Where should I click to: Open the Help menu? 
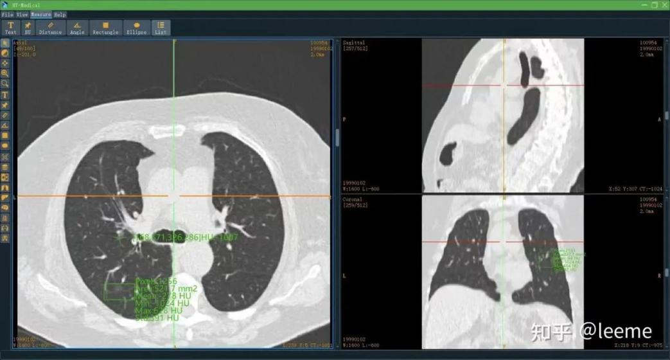tap(60, 14)
